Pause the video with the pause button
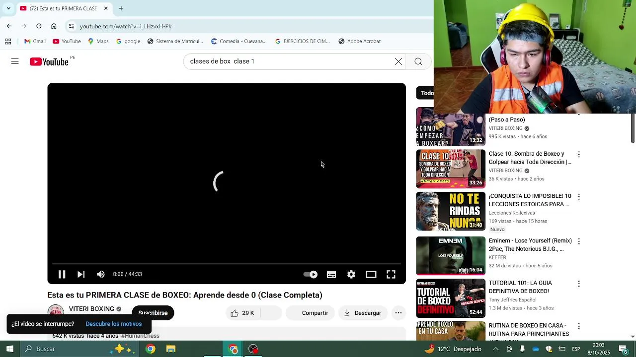The image size is (636, 357). pos(62,274)
